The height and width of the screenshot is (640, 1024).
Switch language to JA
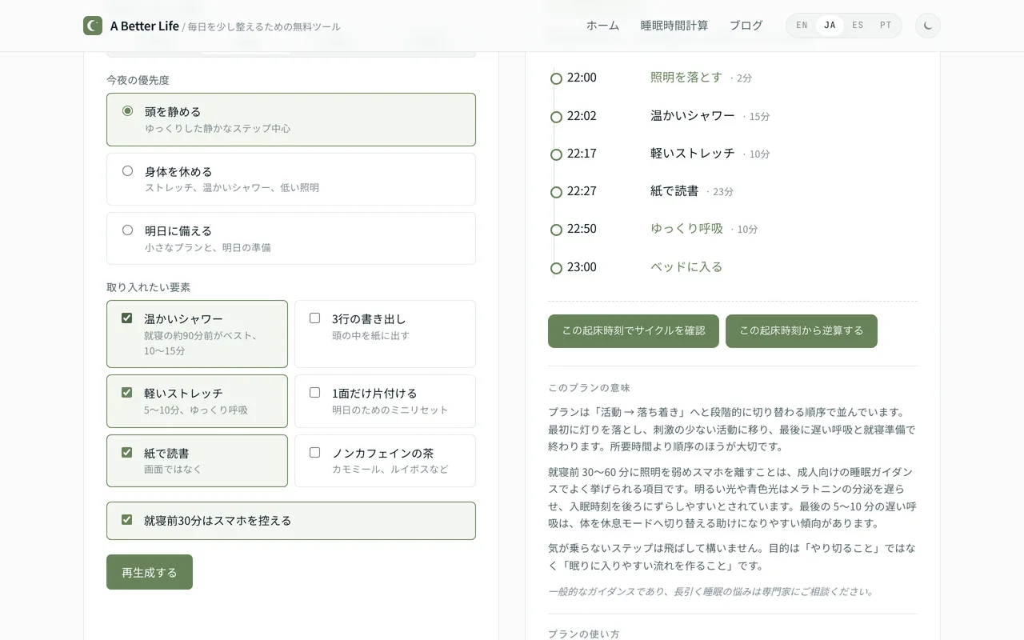pyautogui.click(x=830, y=26)
